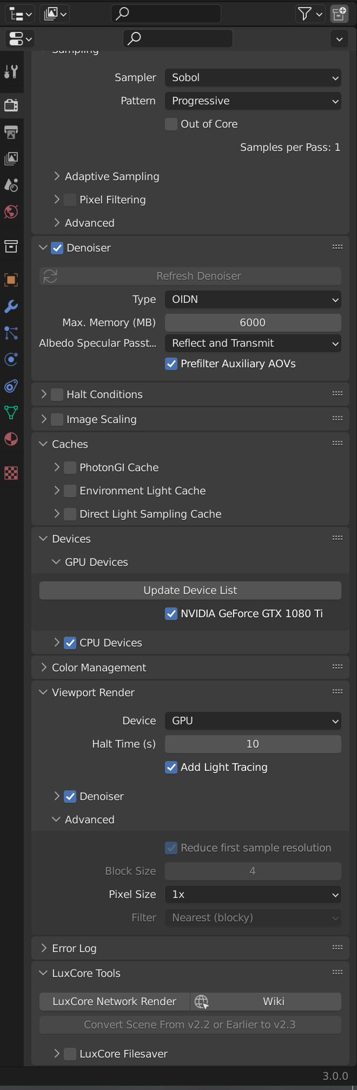Screen dimensions: 357x1090
Task: Click the Update Device List button
Action: tap(190, 591)
